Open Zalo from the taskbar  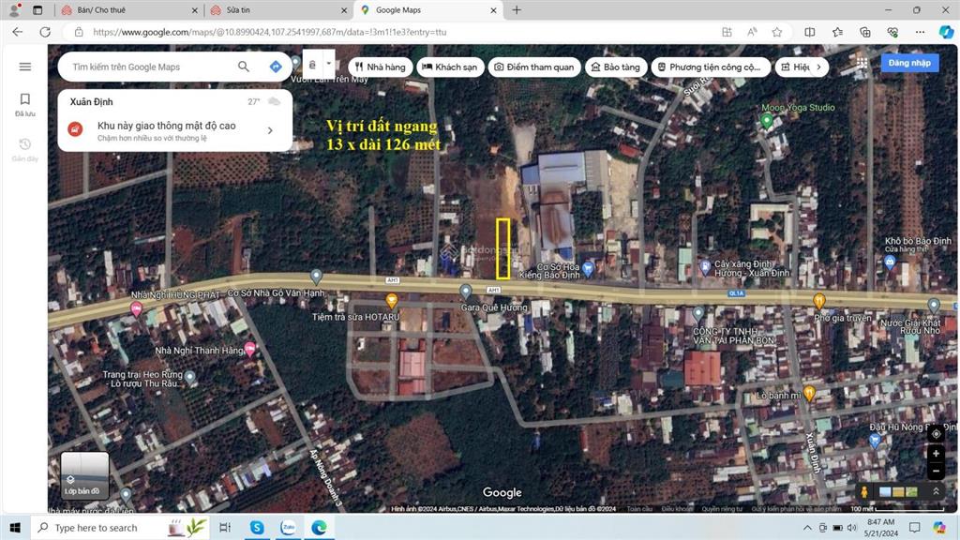pyautogui.click(x=288, y=527)
